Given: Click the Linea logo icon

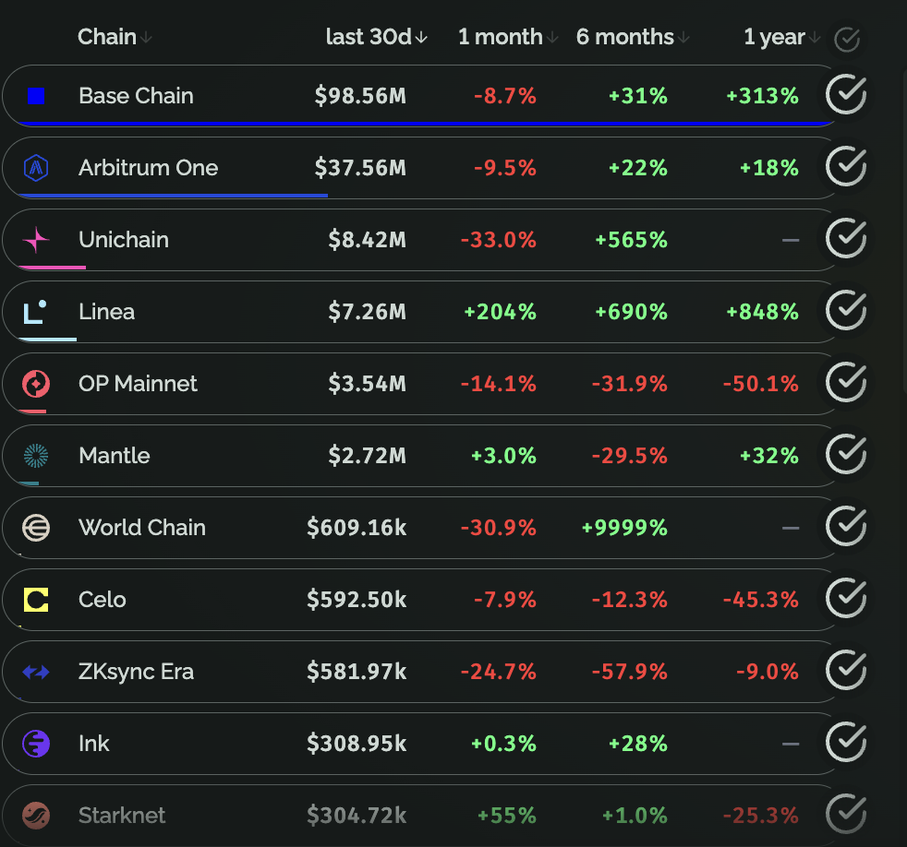Looking at the screenshot, I should (36, 312).
